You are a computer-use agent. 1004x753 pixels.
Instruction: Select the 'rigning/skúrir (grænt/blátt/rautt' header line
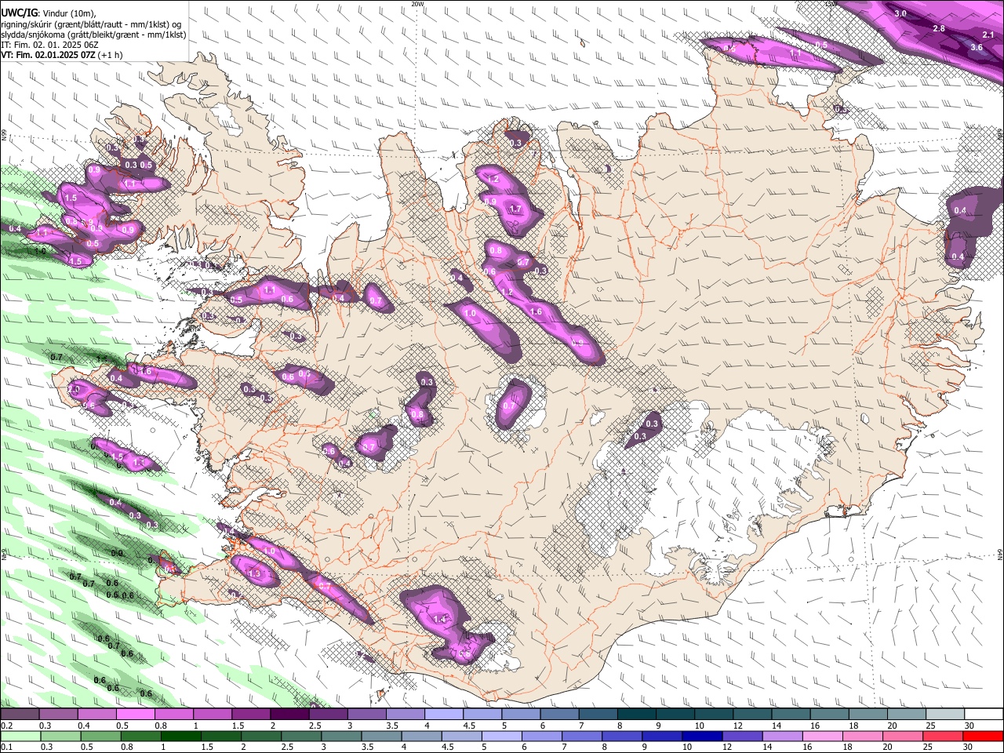[91, 24]
